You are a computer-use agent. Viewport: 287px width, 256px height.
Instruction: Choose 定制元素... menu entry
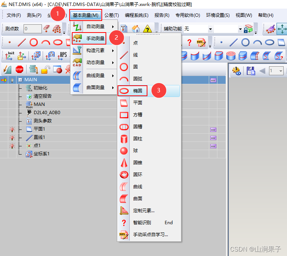click(x=149, y=211)
